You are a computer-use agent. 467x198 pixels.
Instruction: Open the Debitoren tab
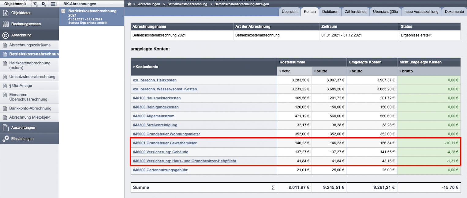pyautogui.click(x=330, y=12)
